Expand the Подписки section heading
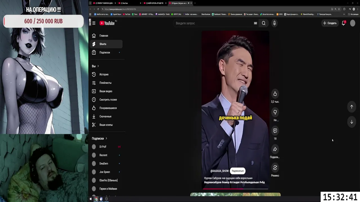The width and height of the screenshot is (360, 202). coord(99,139)
